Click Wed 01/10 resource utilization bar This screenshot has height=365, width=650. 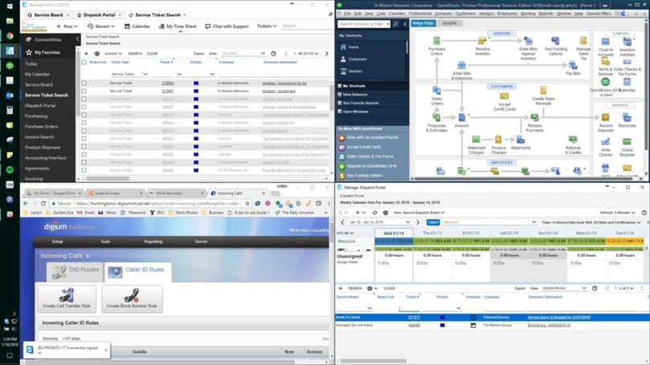(x=394, y=241)
